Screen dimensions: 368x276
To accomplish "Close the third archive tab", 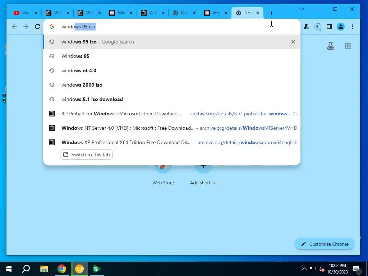I will point(131,13).
